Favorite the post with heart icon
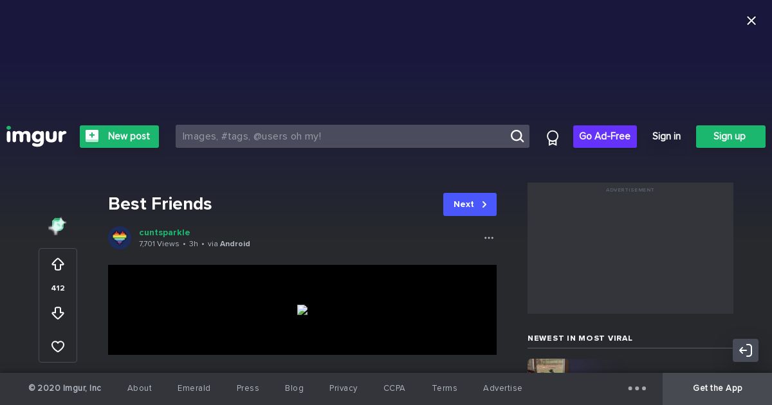772x405 pixels. click(58, 346)
